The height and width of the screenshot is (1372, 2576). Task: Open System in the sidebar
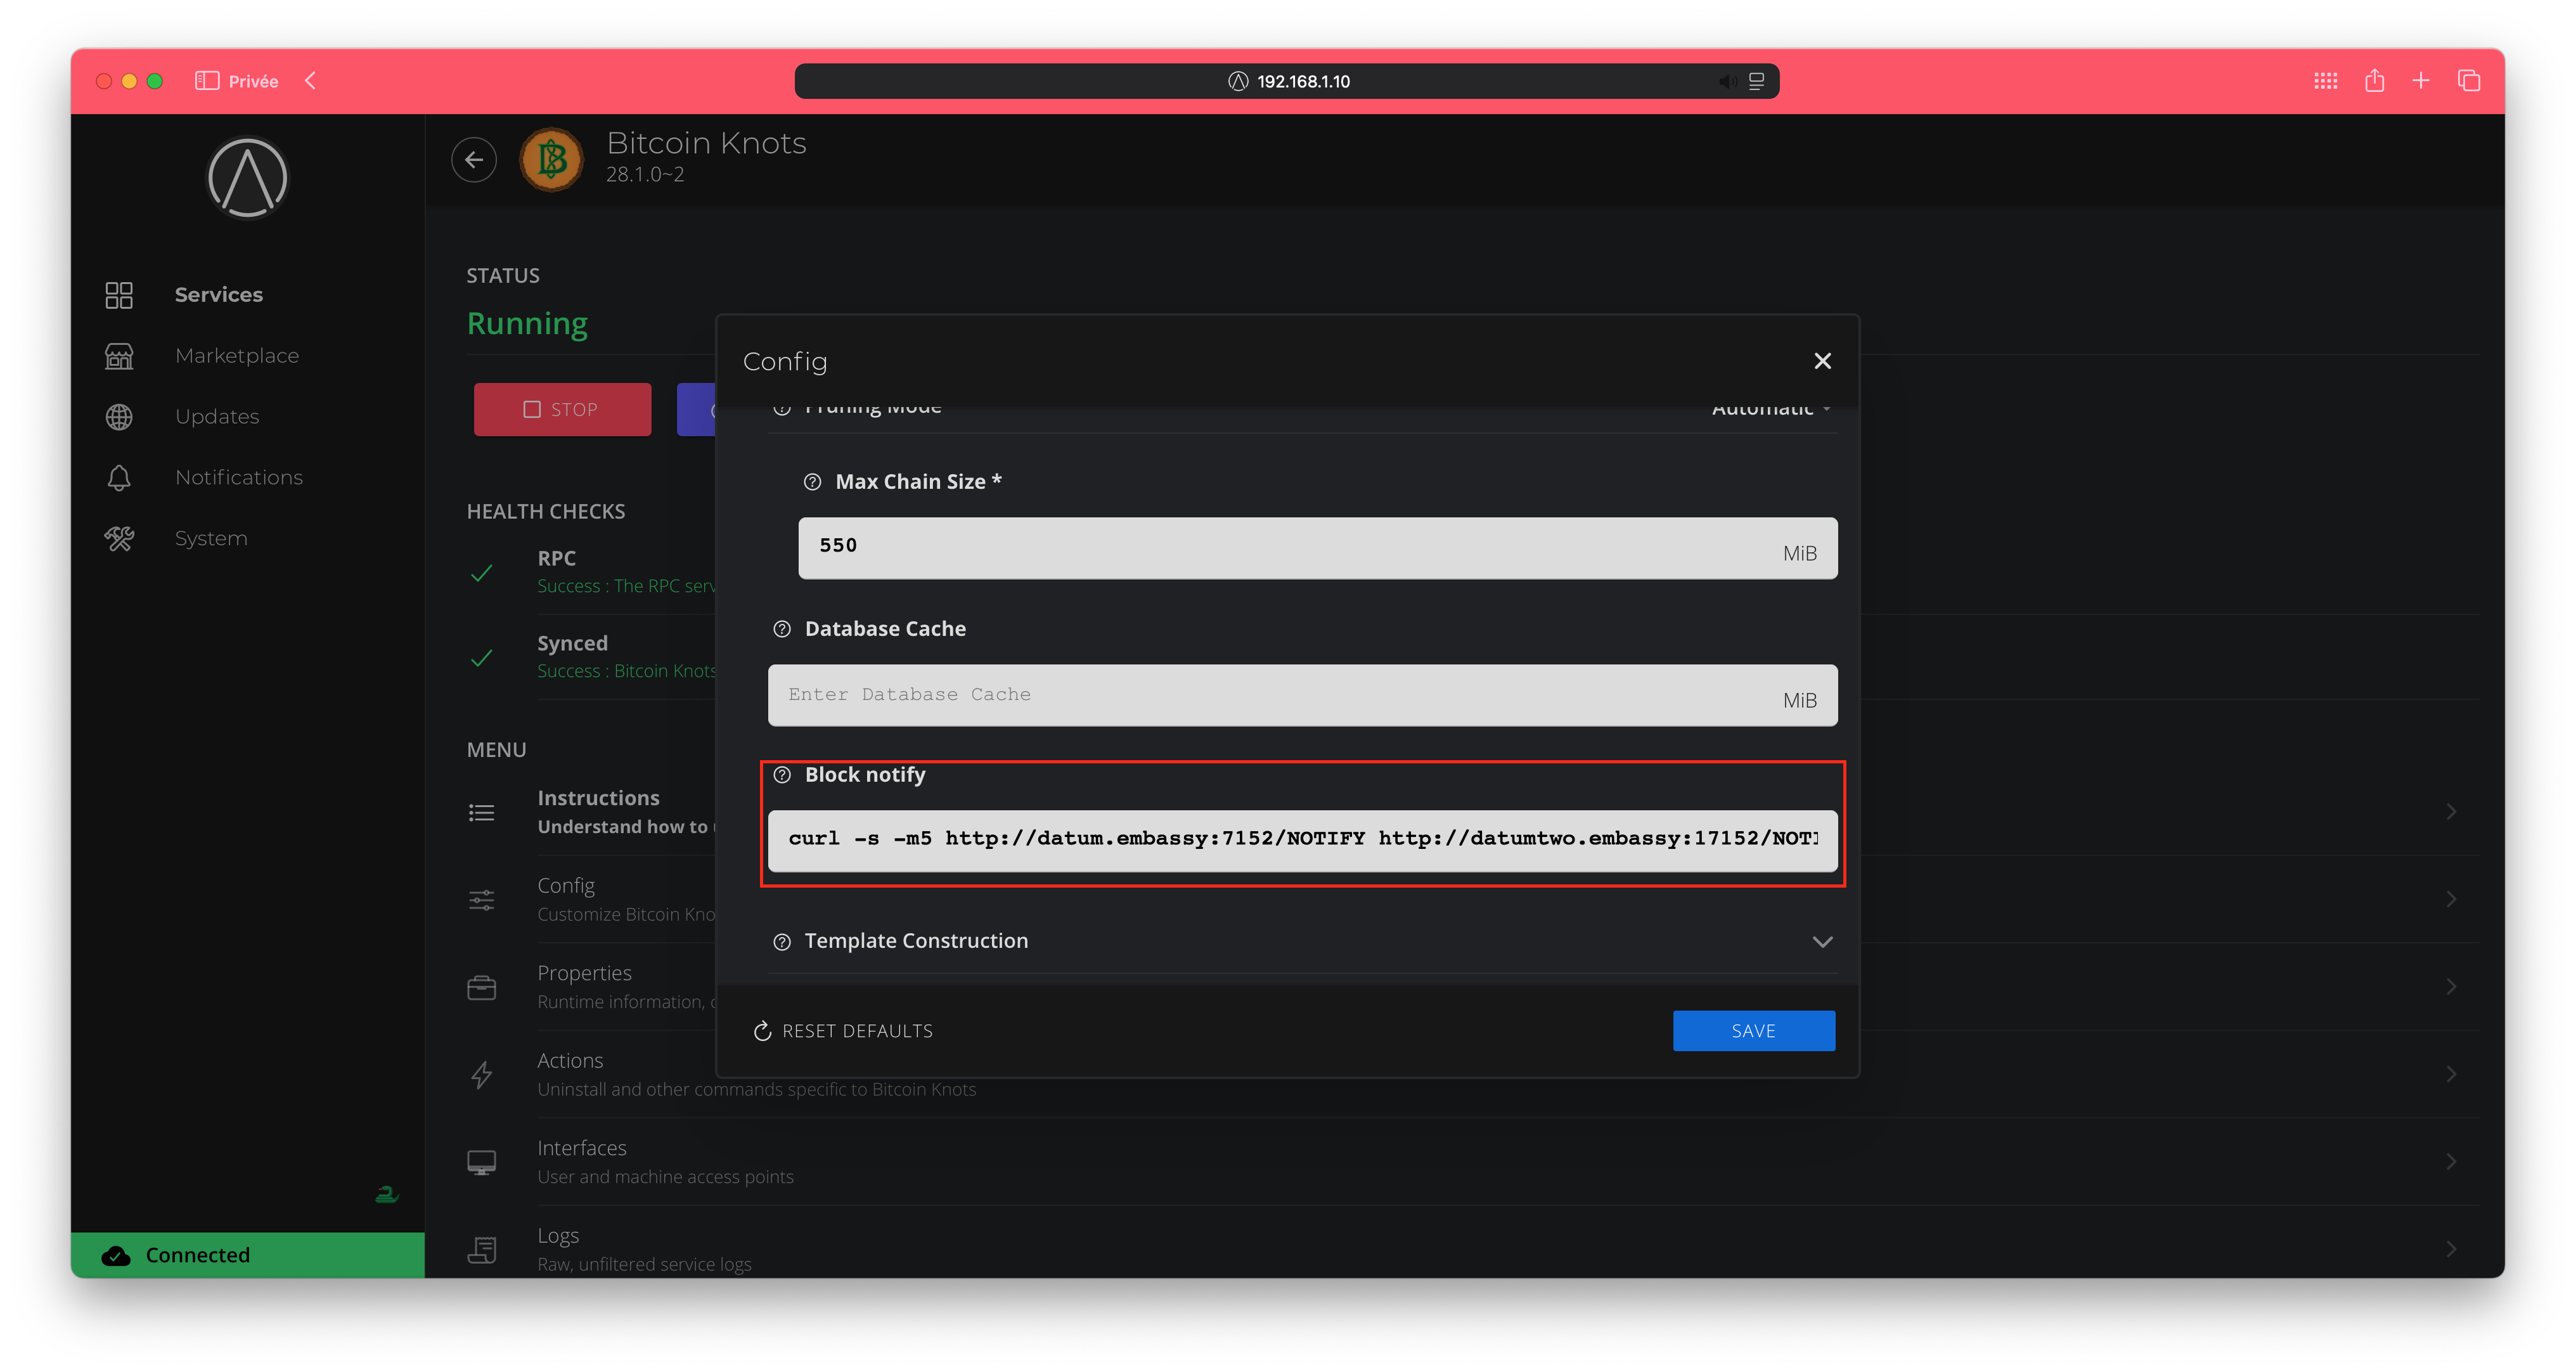click(210, 538)
